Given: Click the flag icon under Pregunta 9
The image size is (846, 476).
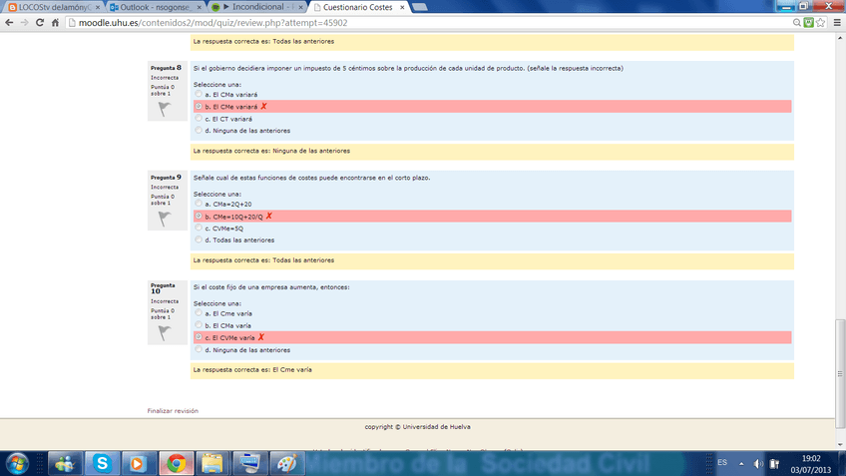Looking at the screenshot, I should pos(163,219).
